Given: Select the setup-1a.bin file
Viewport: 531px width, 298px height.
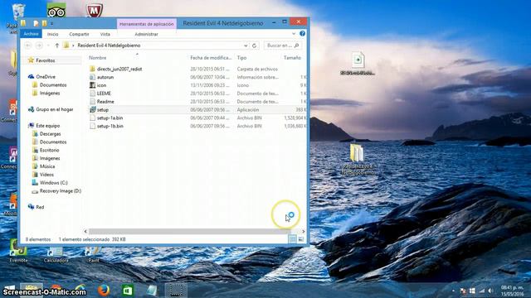Looking at the screenshot, I should pyautogui.click(x=110, y=118).
